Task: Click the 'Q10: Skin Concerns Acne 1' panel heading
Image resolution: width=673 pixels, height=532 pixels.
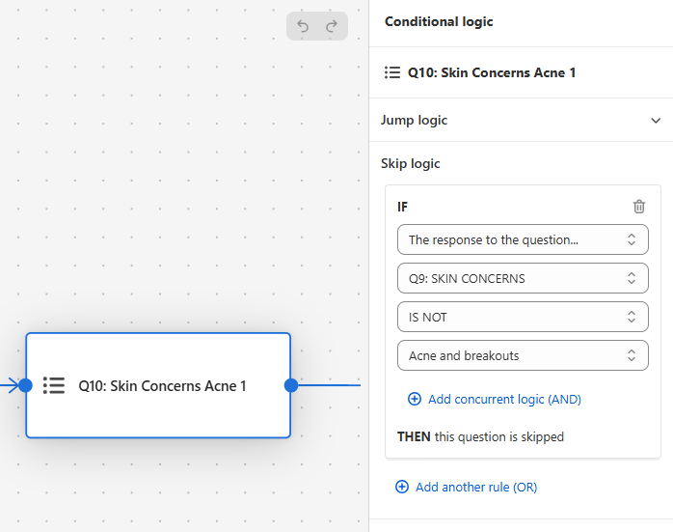Action: pyautogui.click(x=492, y=72)
